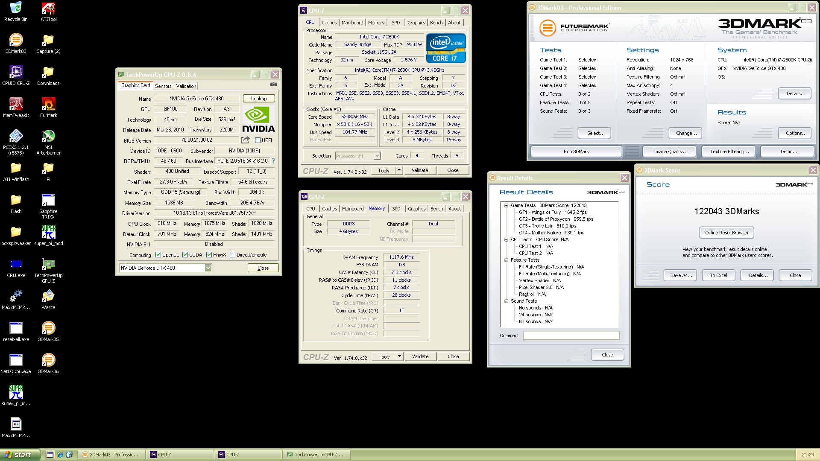
Task: Launch MemTweakIt desktop icon
Action: [16, 108]
